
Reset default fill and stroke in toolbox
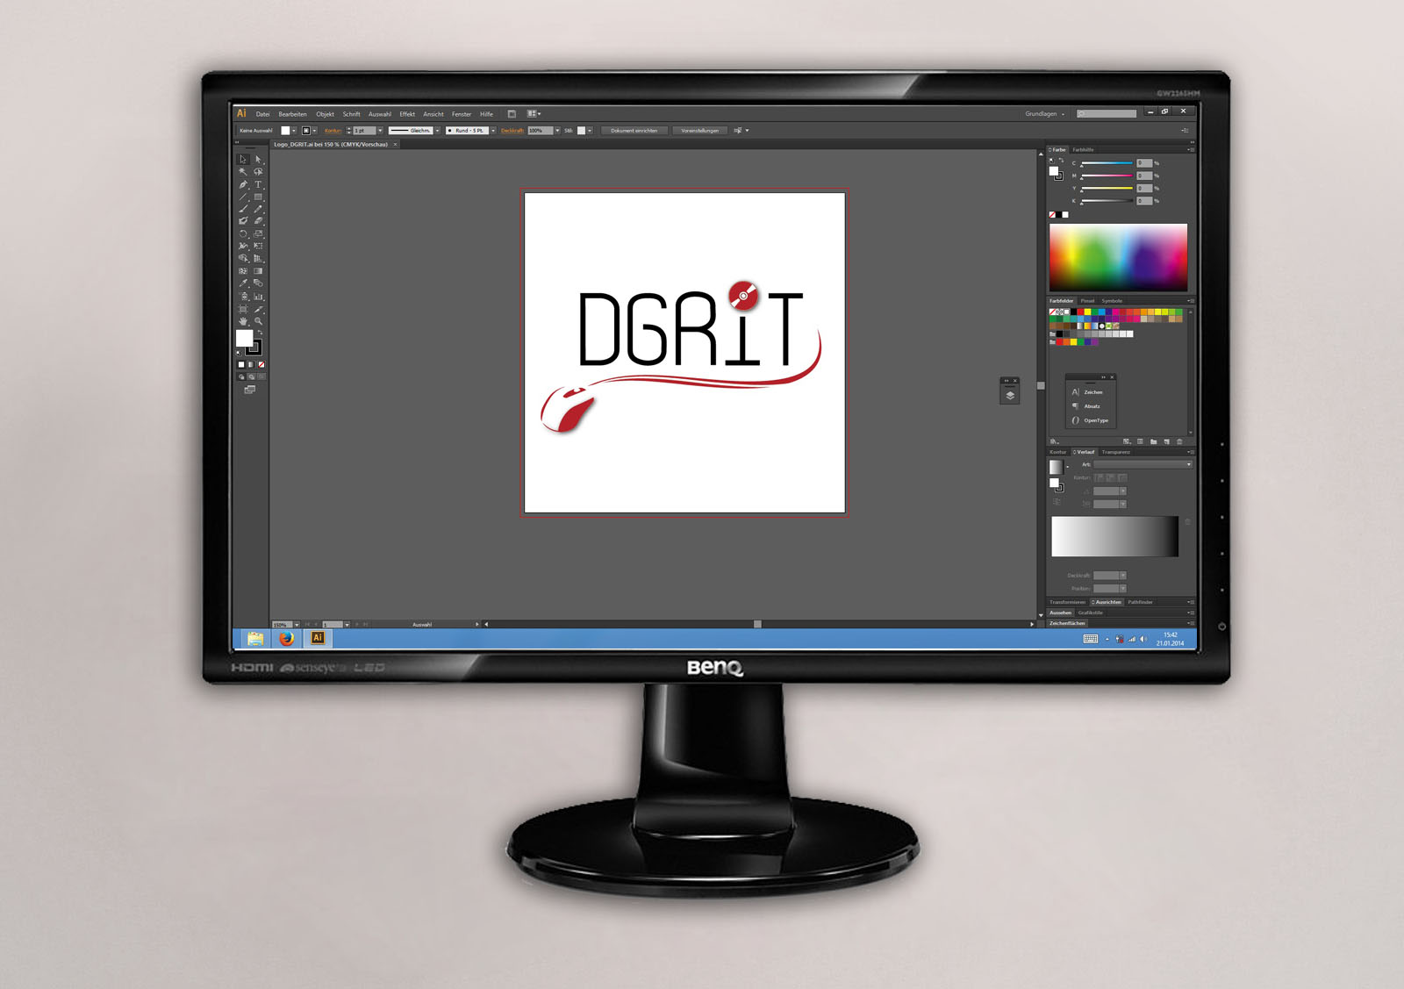pyautogui.click(x=239, y=353)
